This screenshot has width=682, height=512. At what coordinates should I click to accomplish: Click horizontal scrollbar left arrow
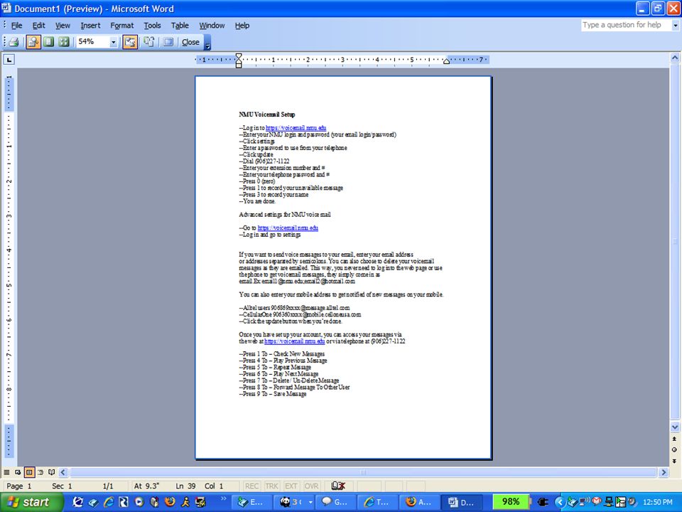coord(63,472)
